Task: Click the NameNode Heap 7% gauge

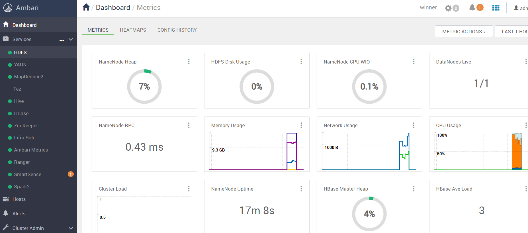Action: point(144,87)
